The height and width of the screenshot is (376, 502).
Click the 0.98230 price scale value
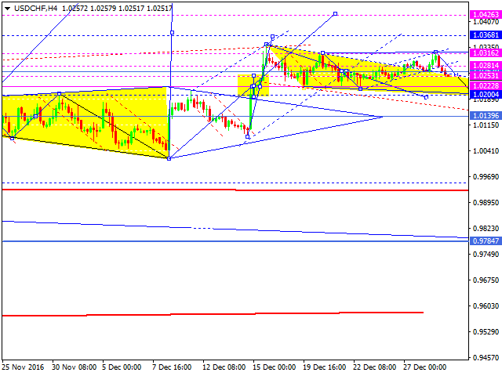pyautogui.click(x=486, y=229)
